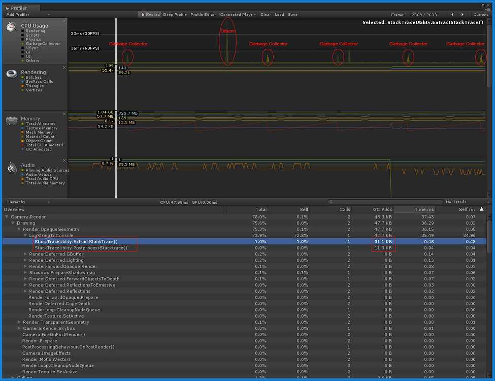Click the Audio profiler module icon
Viewport: 495px width, 381px height.
(11, 168)
